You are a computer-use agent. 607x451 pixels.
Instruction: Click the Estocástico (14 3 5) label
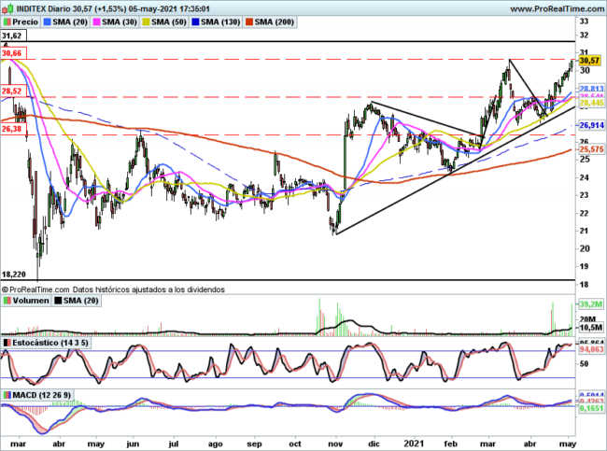(x=50, y=343)
